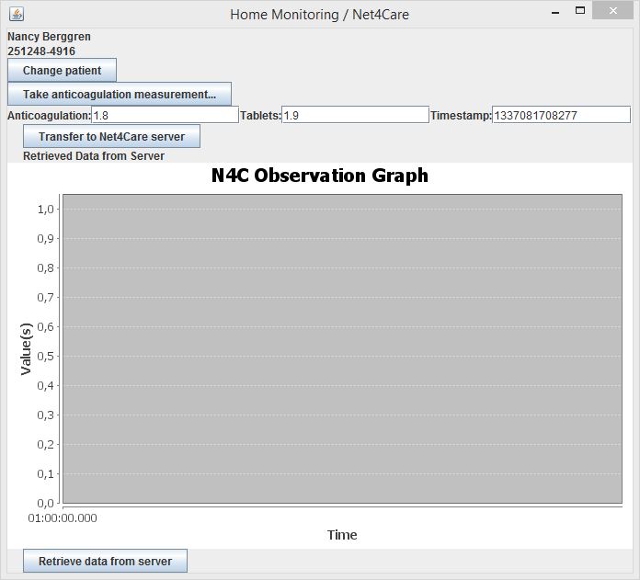Click the Retrieved Data from Server label
640x580 pixels.
tap(94, 156)
